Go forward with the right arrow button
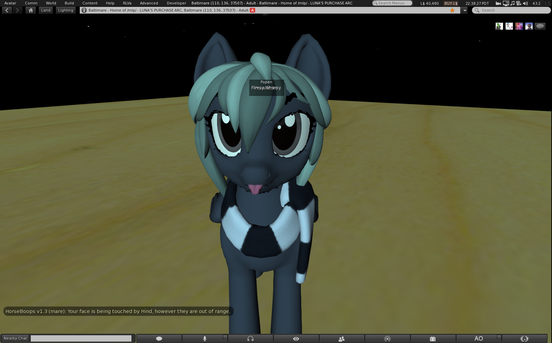 [17, 10]
